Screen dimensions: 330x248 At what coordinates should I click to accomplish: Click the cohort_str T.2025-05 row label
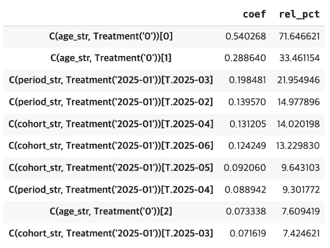[111, 168]
